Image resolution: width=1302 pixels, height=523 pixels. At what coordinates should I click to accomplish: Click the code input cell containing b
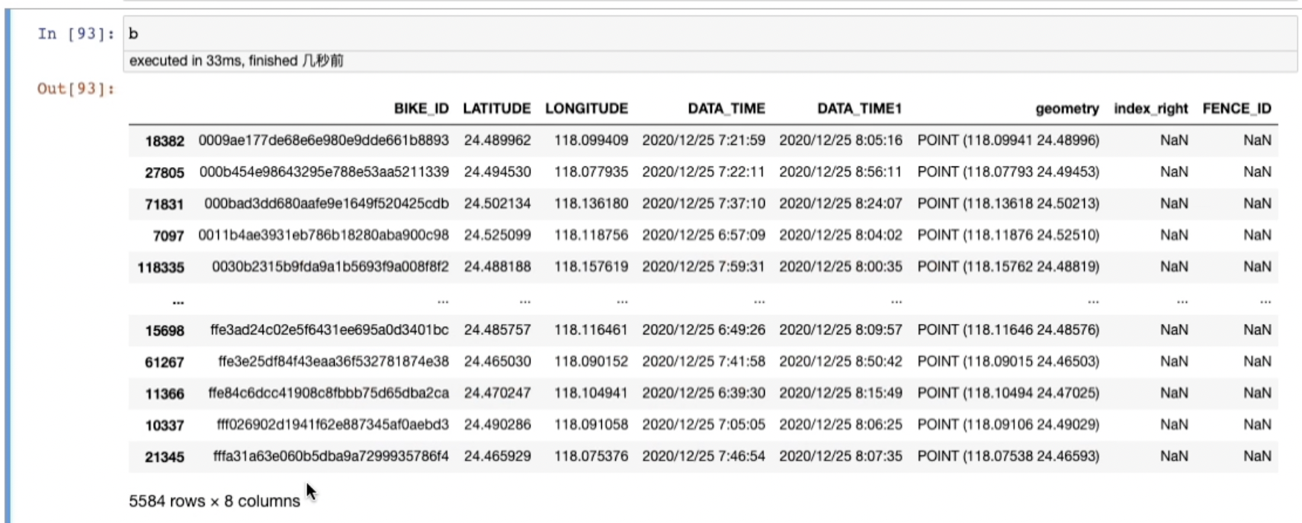[x=707, y=33]
